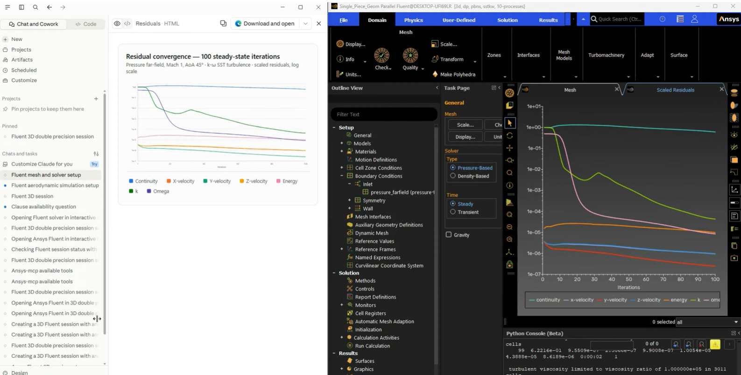Toggle the sidebar panel icon in Claude

21,7
